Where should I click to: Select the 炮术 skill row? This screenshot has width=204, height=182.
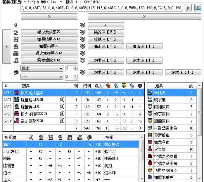coord(70,173)
